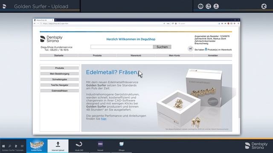Open the Exocad tile
The image size is (273, 153).
pos(100,146)
